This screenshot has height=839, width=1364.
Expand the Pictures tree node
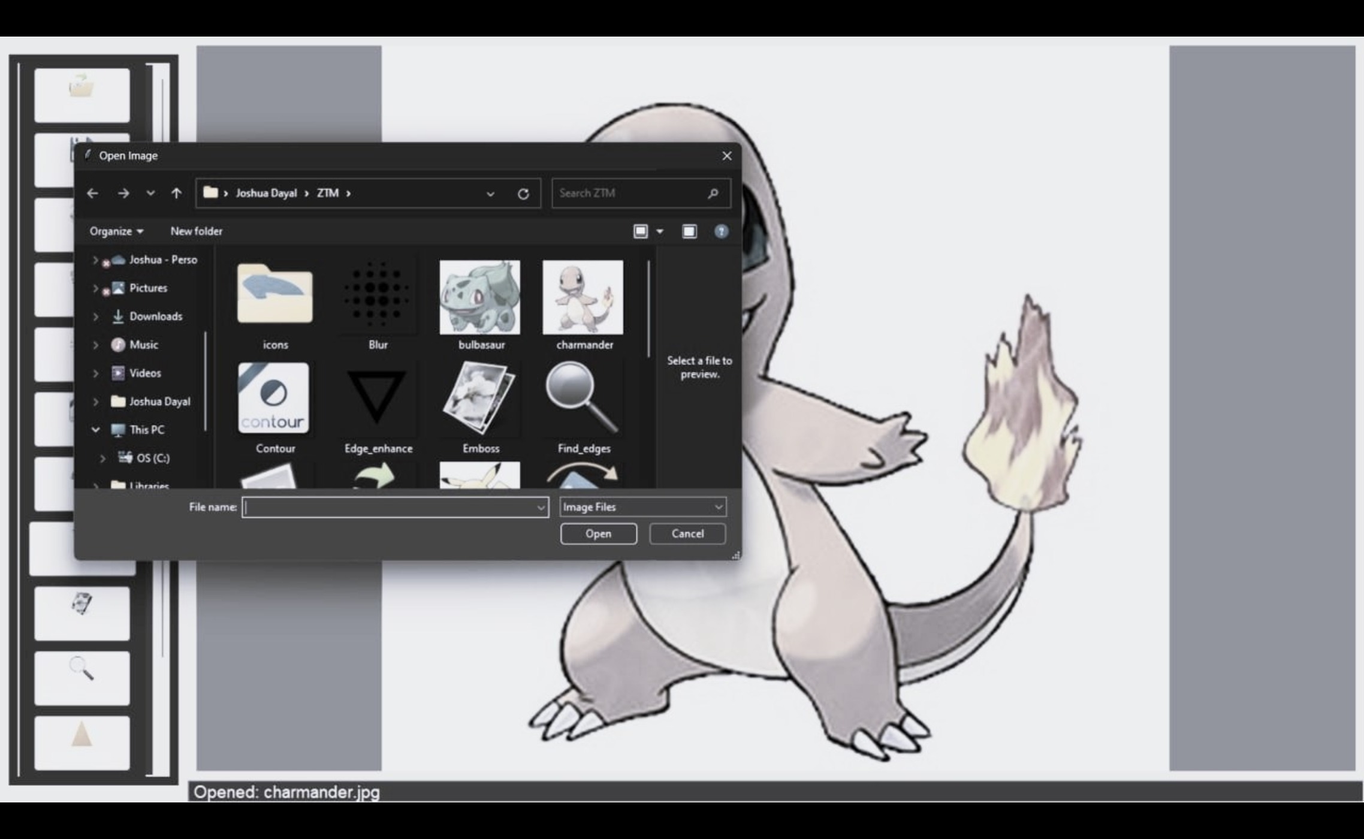95,288
